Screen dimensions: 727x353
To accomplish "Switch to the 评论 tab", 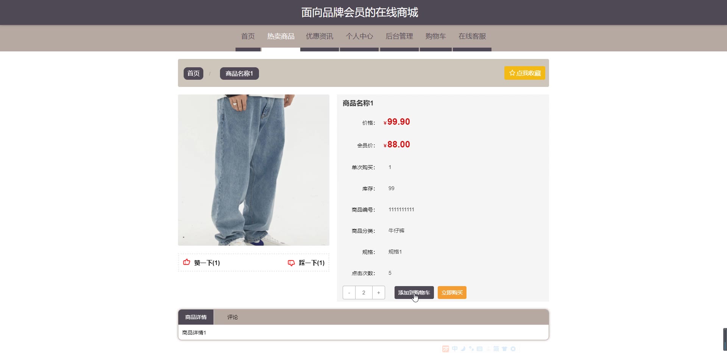I will 232,317.
